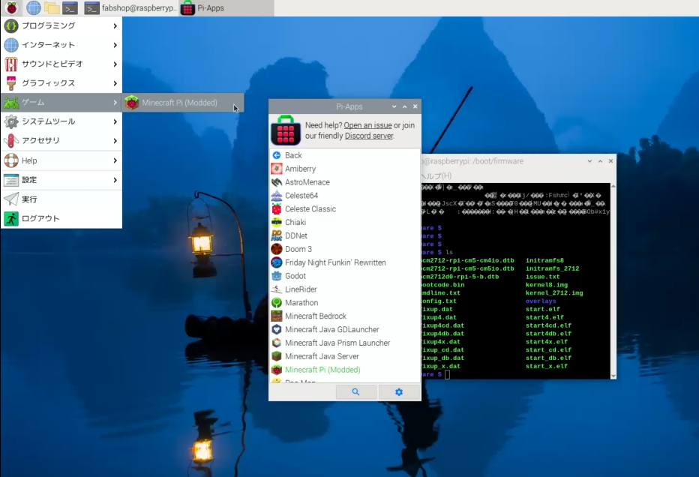The height and width of the screenshot is (477, 699).
Task: Open the サウンドとビデオ menu category
Action: (61, 64)
